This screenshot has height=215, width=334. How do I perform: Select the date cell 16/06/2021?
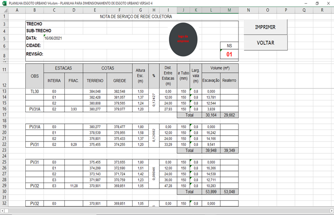[52, 38]
